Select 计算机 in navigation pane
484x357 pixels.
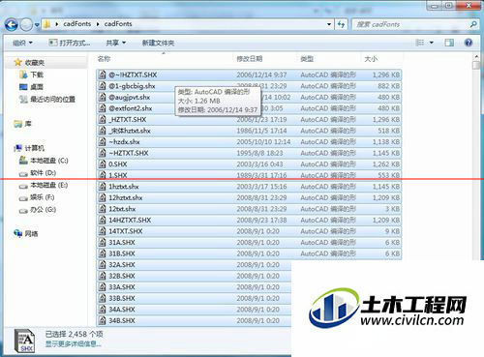35,148
